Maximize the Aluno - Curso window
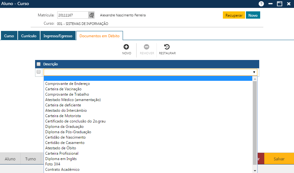Viewport: 294px width, 173px height. tap(279, 4)
